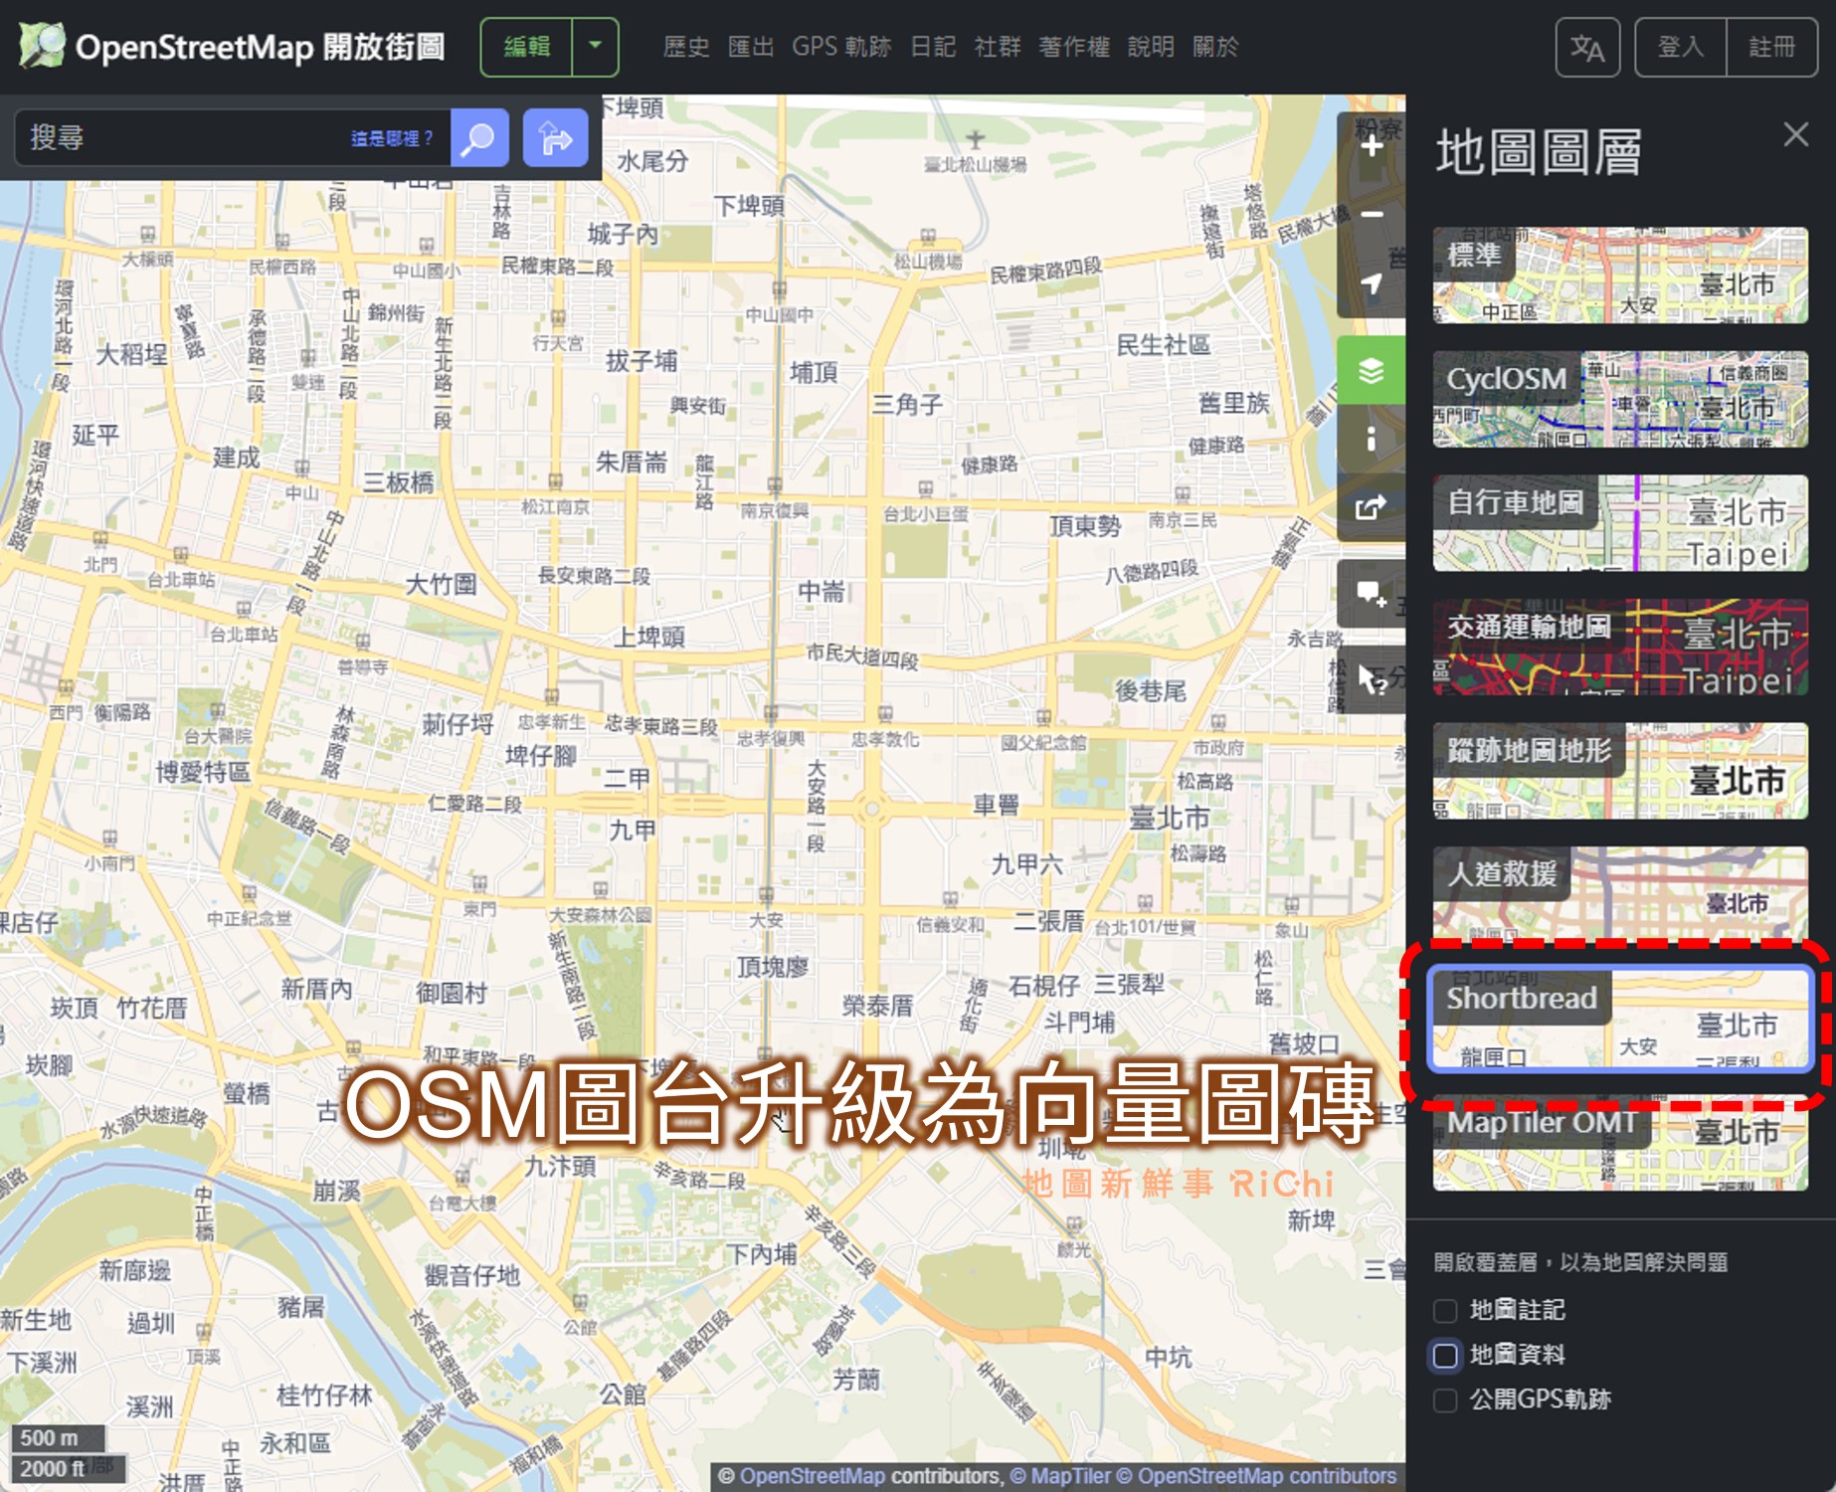Click the OpenStreetMap logo icon
The width and height of the screenshot is (1836, 1492).
click(42, 46)
